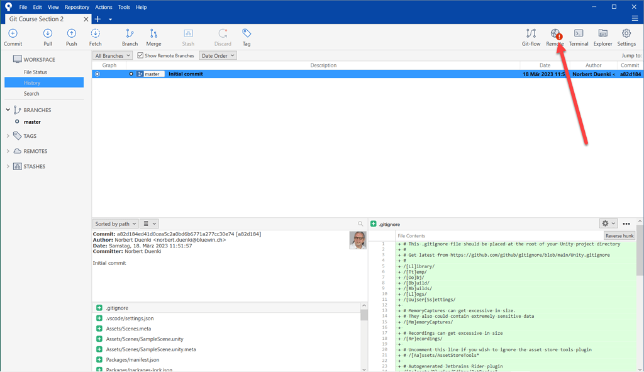Screen dimensions: 644x372
Task: Expand the REMOTES section in sidebar
Action: pos(8,151)
